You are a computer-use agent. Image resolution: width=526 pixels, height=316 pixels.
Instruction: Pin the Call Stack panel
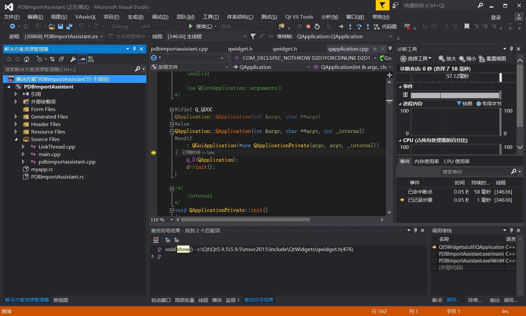point(511,230)
